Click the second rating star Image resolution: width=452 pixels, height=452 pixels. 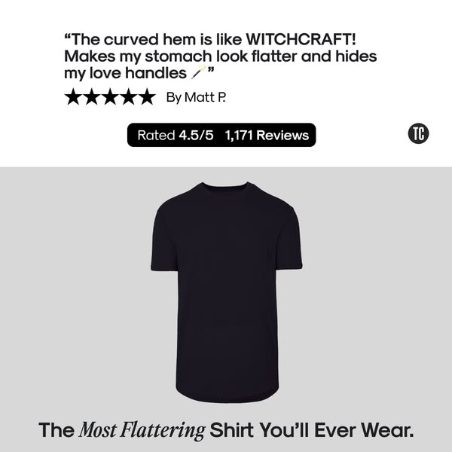tap(92, 97)
